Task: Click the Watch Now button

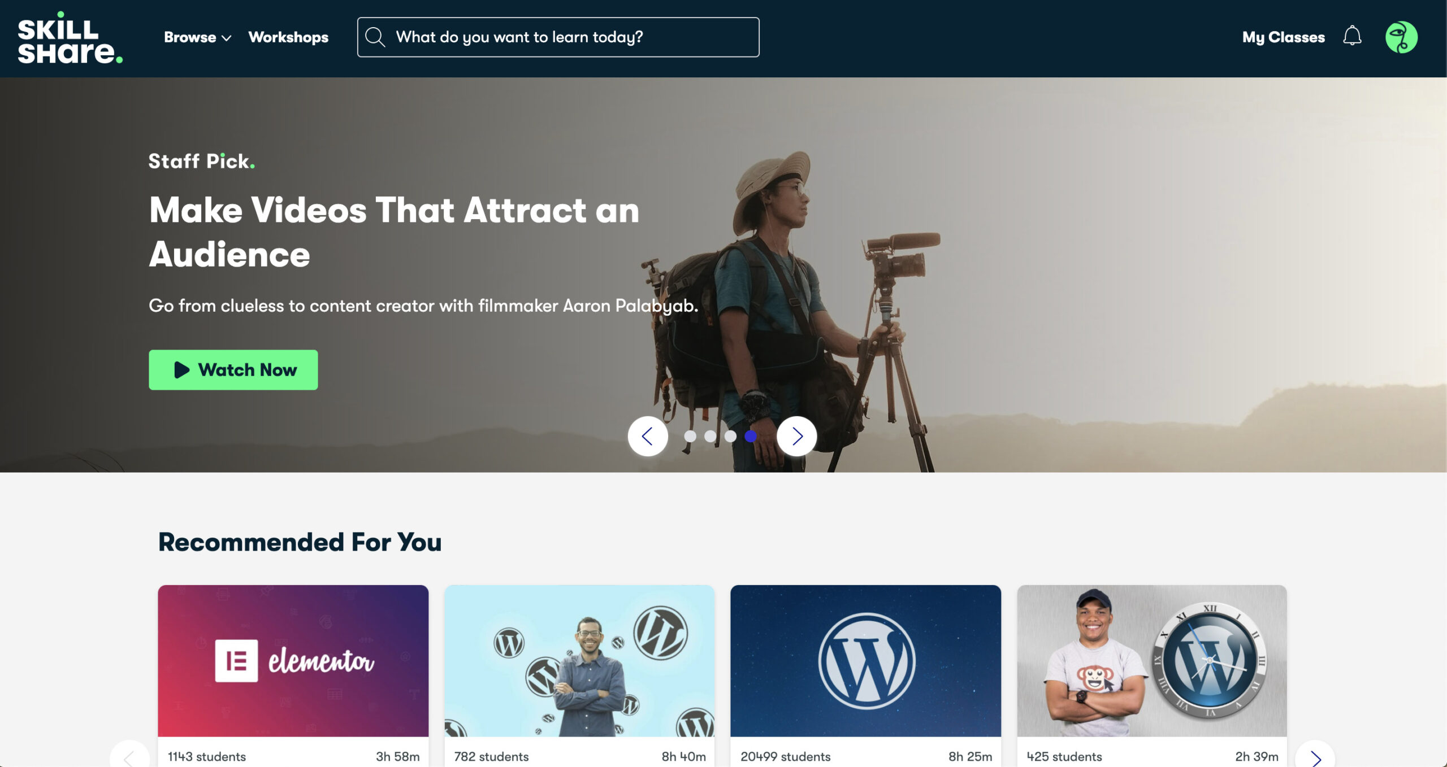Action: point(233,370)
